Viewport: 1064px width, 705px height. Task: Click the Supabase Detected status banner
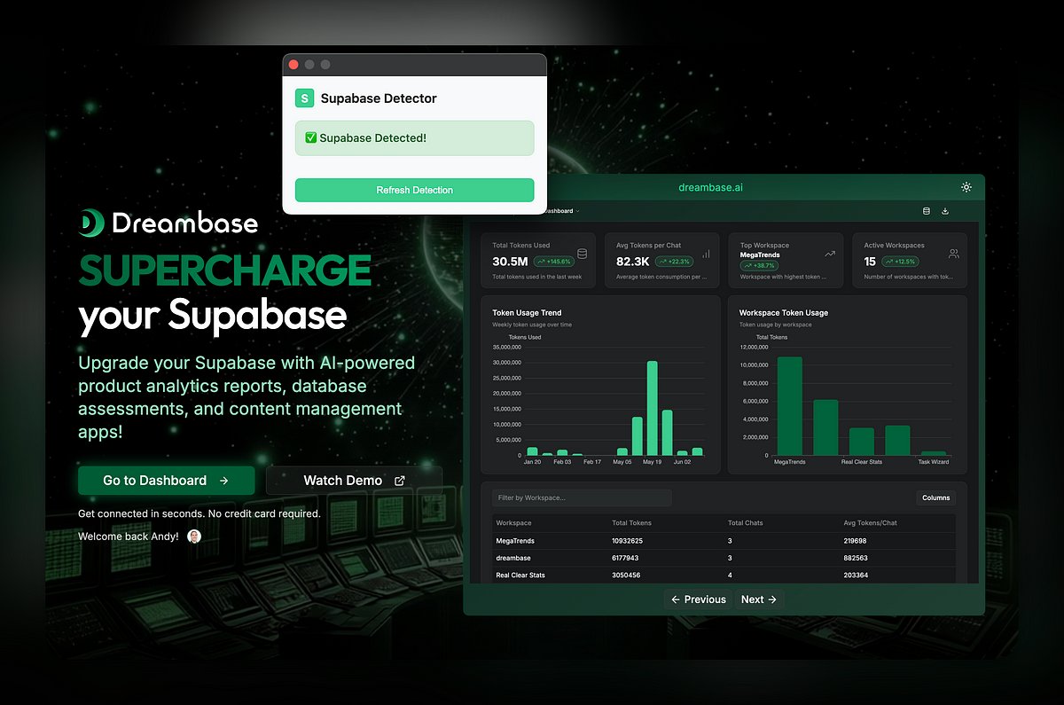414,138
